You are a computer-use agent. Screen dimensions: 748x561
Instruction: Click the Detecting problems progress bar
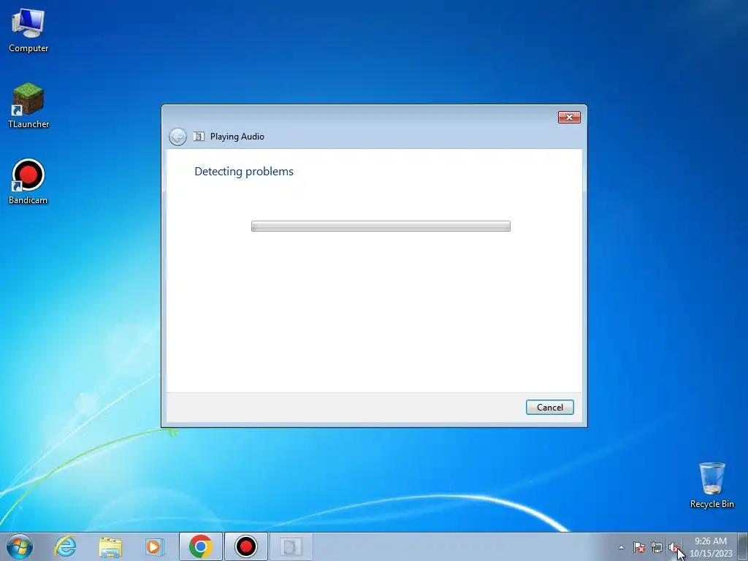pos(381,226)
